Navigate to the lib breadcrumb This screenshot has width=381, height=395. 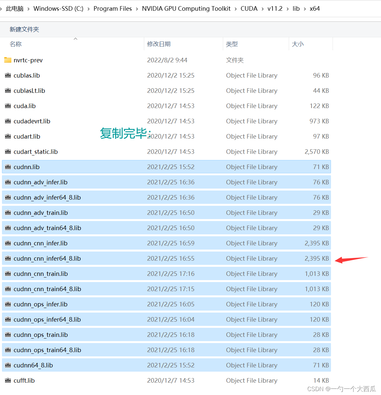(x=296, y=9)
